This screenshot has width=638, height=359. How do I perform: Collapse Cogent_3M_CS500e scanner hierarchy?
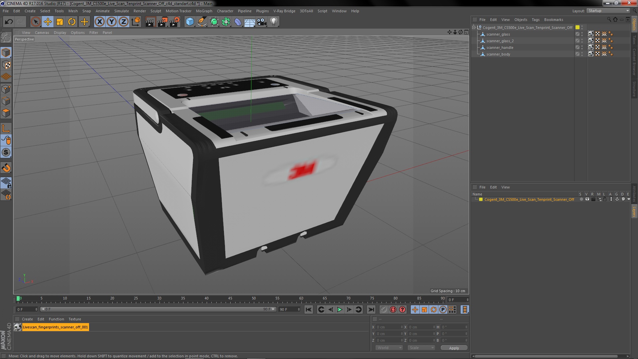pyautogui.click(x=474, y=27)
